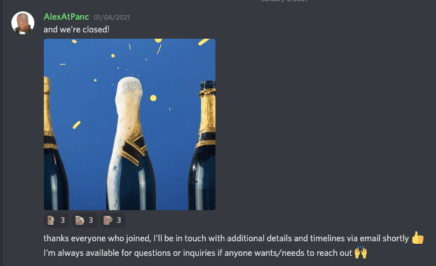Screen dimensions: 436x266
Task: Open the champagne bottles image attachment
Action: pyautogui.click(x=130, y=124)
